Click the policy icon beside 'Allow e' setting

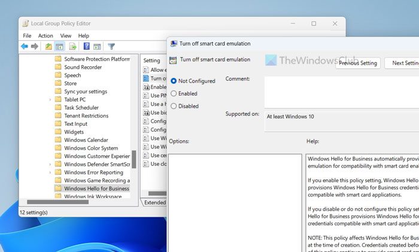(x=146, y=70)
